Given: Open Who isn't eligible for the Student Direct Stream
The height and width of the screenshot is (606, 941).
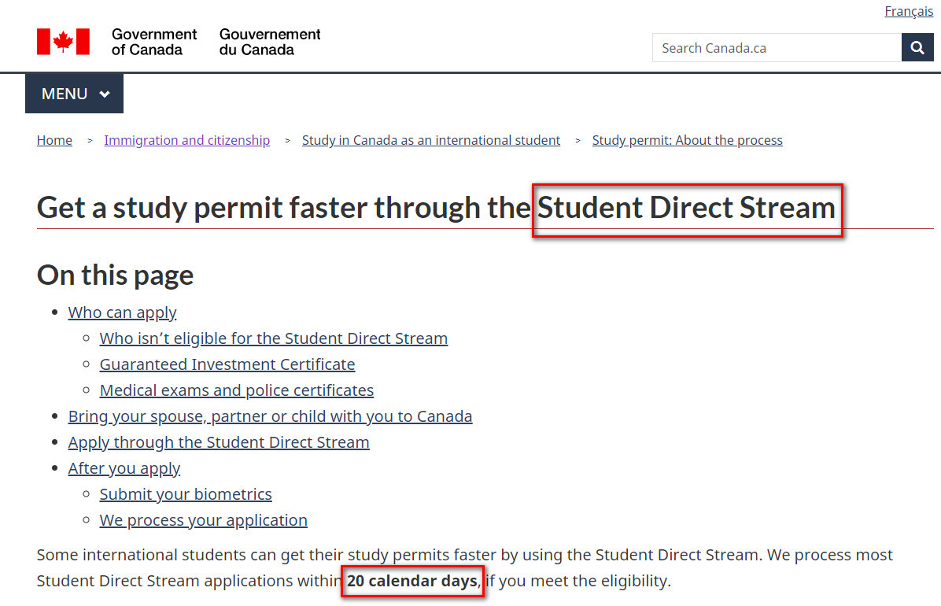Looking at the screenshot, I should point(274,338).
